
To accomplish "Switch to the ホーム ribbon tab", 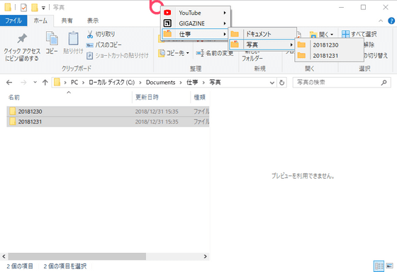I will click(x=40, y=20).
